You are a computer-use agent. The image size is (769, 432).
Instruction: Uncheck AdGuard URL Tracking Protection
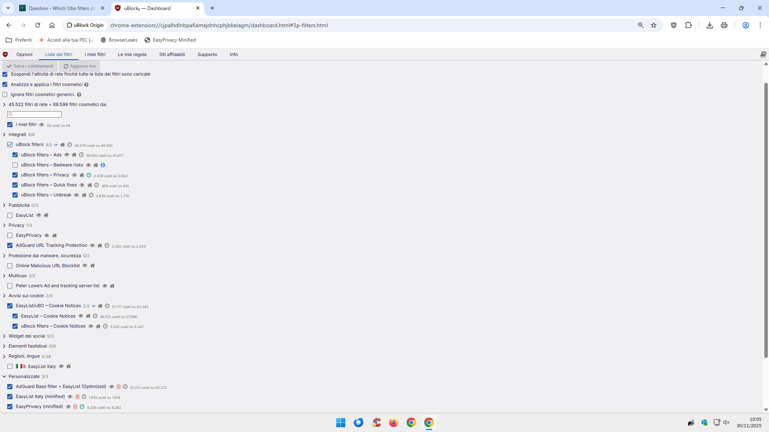(x=10, y=245)
